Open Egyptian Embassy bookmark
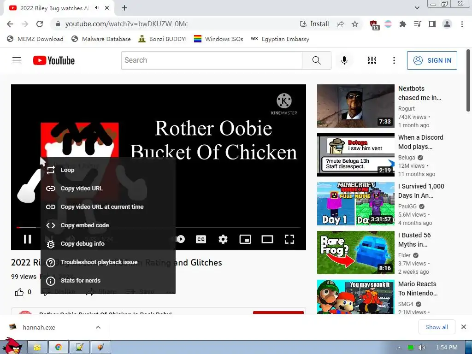Image resolution: width=472 pixels, height=354 pixels. (x=280, y=39)
